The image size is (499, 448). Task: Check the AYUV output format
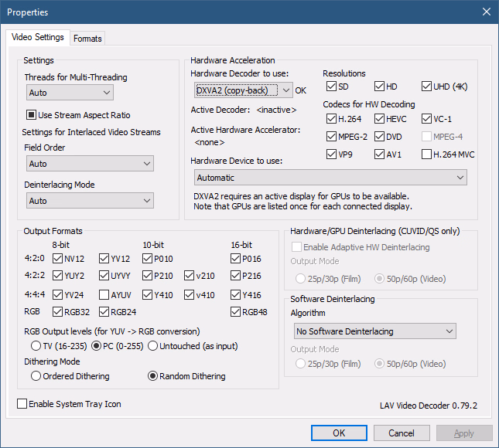pos(104,294)
